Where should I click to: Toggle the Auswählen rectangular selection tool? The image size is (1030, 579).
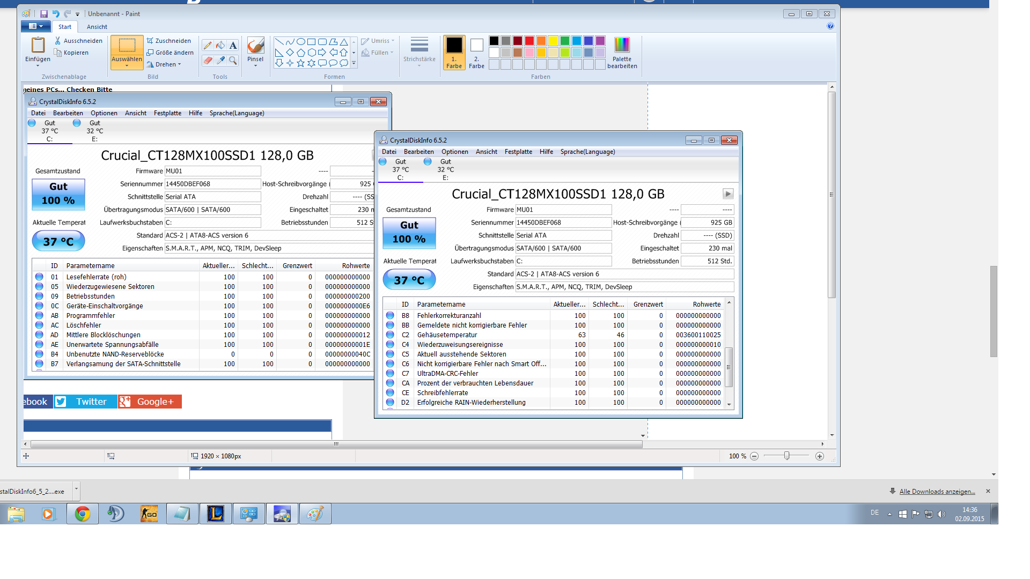pos(127,46)
